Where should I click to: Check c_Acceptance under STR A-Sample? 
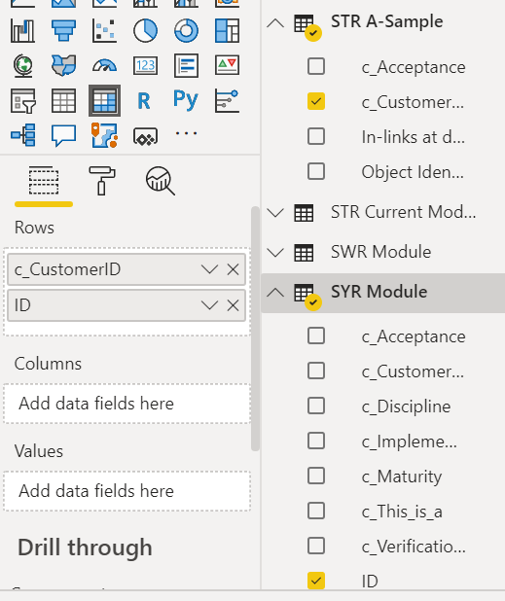316,66
